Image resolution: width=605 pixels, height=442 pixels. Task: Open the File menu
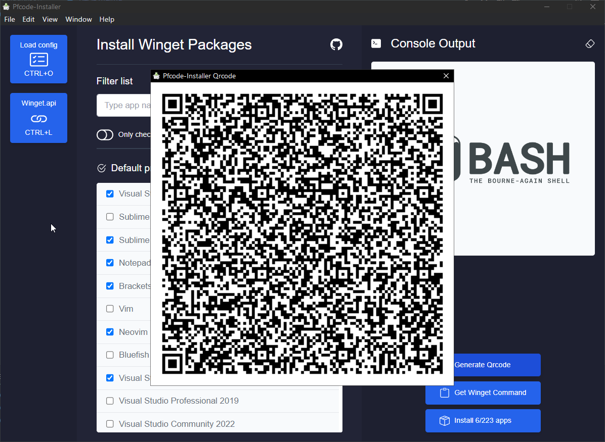point(10,19)
